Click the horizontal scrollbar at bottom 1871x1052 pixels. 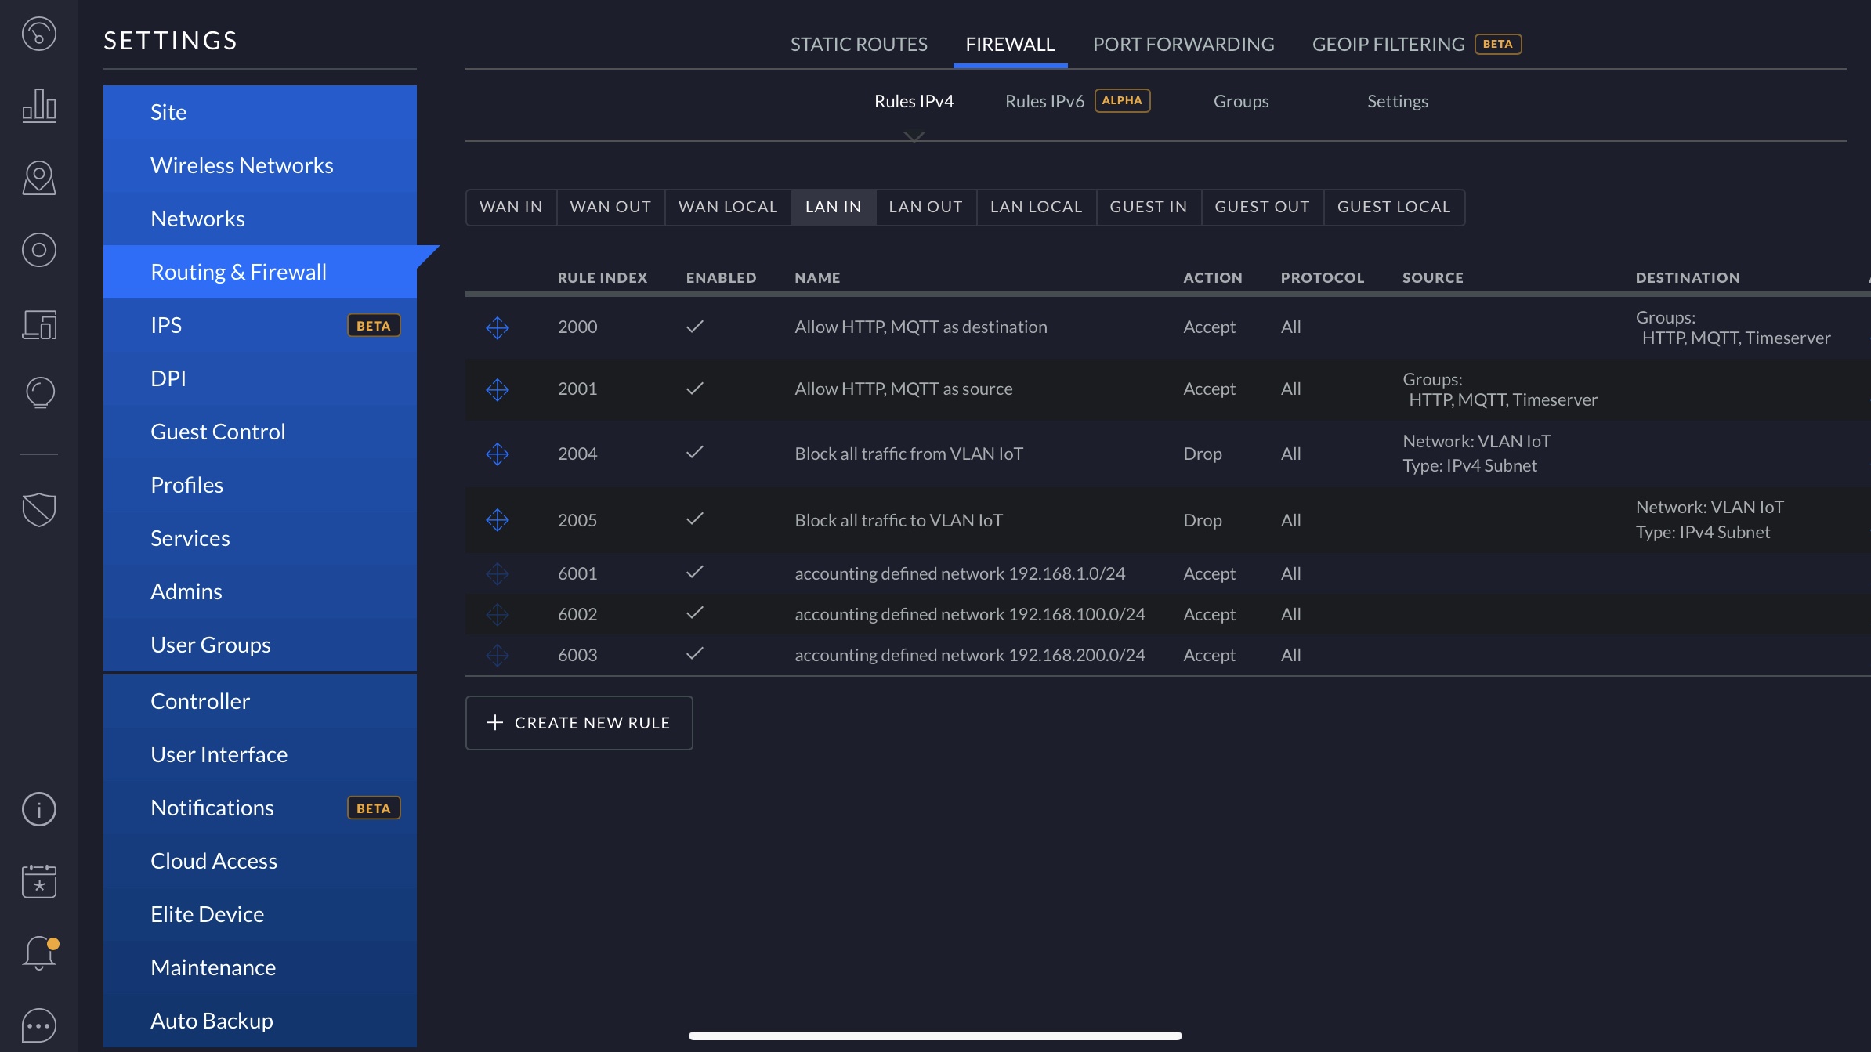point(935,1036)
